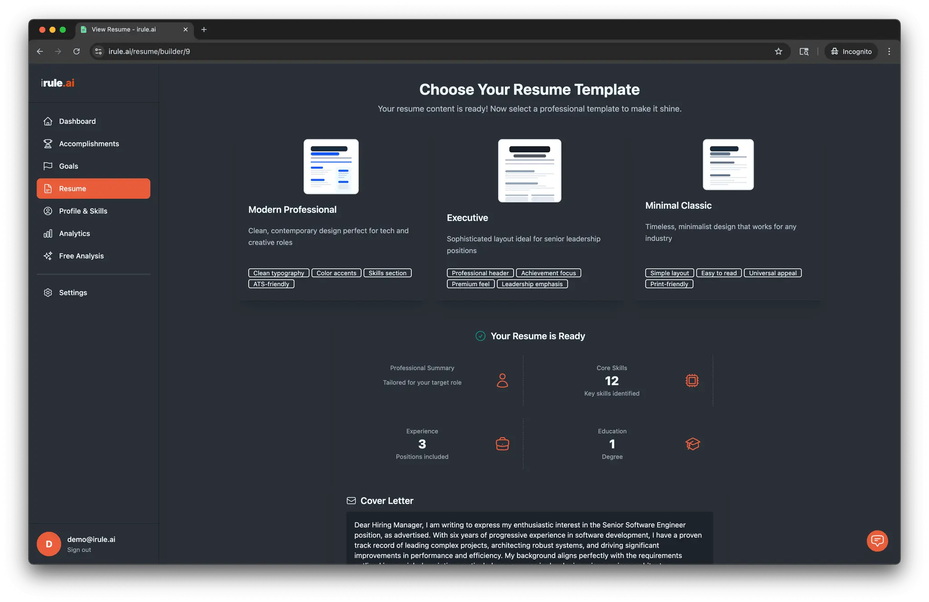The image size is (929, 602).
Task: Click the ATS-friendly tag
Action: pos(271,284)
